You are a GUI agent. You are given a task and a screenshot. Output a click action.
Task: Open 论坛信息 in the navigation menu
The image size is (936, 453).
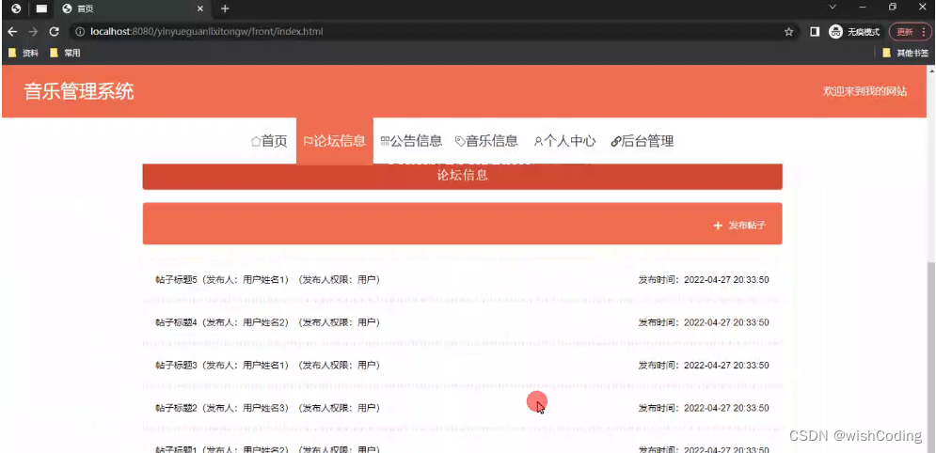(335, 141)
